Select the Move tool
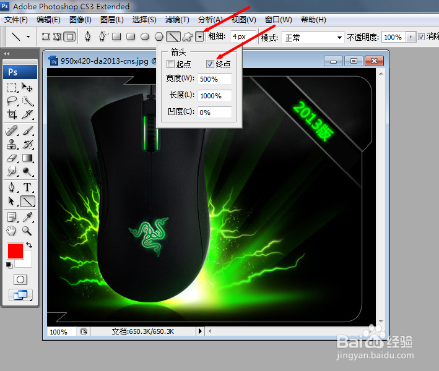 27,87
